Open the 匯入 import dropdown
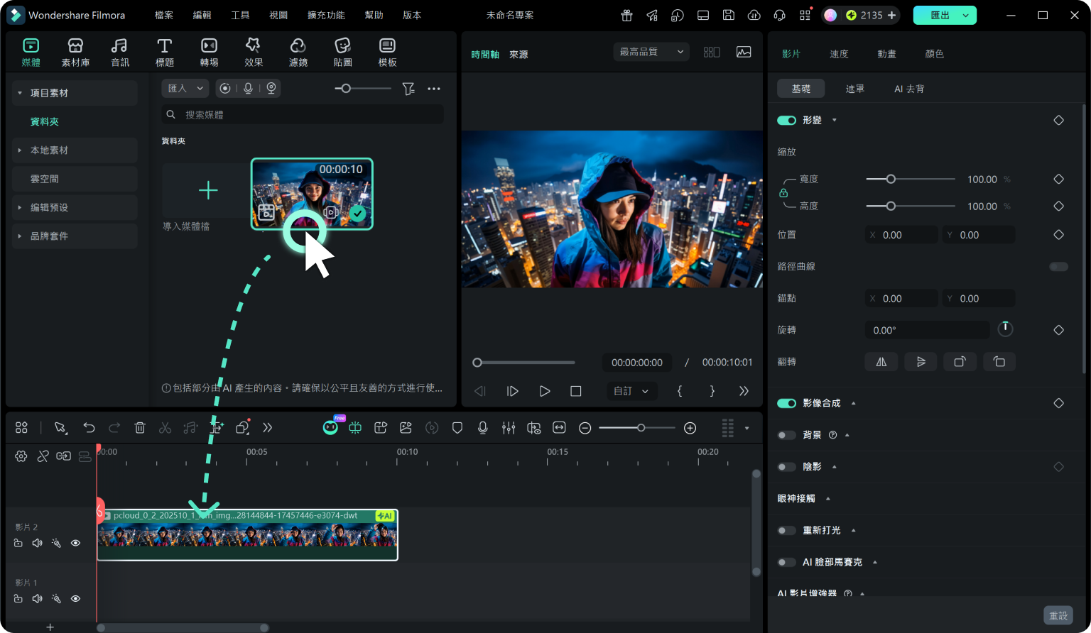This screenshot has height=633, width=1091. (x=185, y=89)
